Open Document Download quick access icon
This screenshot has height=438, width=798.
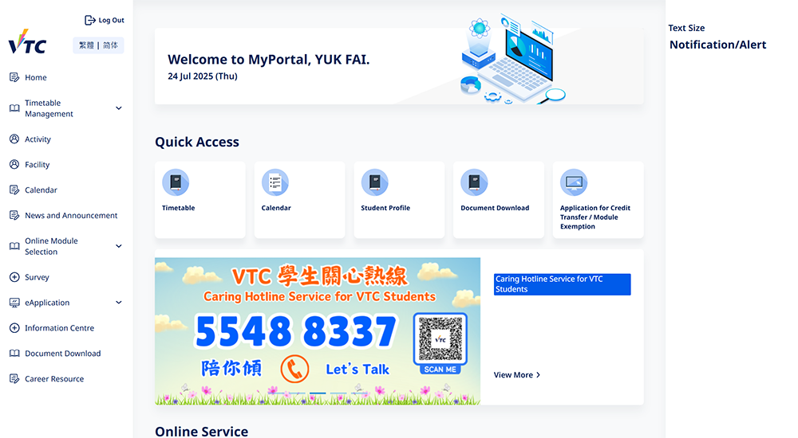(x=474, y=182)
